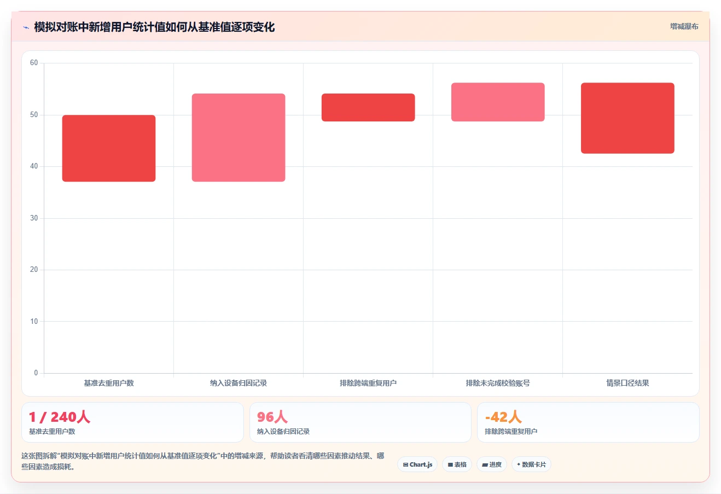This screenshot has height=494, width=721.
Task: Click the 增减瀑布 label in the header
Action: 684,26
